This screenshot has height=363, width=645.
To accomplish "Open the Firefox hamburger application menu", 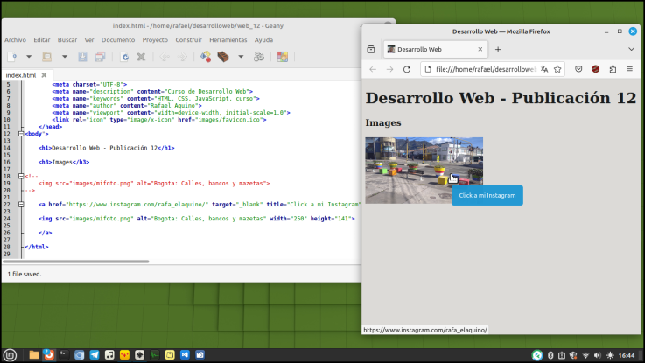I will pos(630,69).
